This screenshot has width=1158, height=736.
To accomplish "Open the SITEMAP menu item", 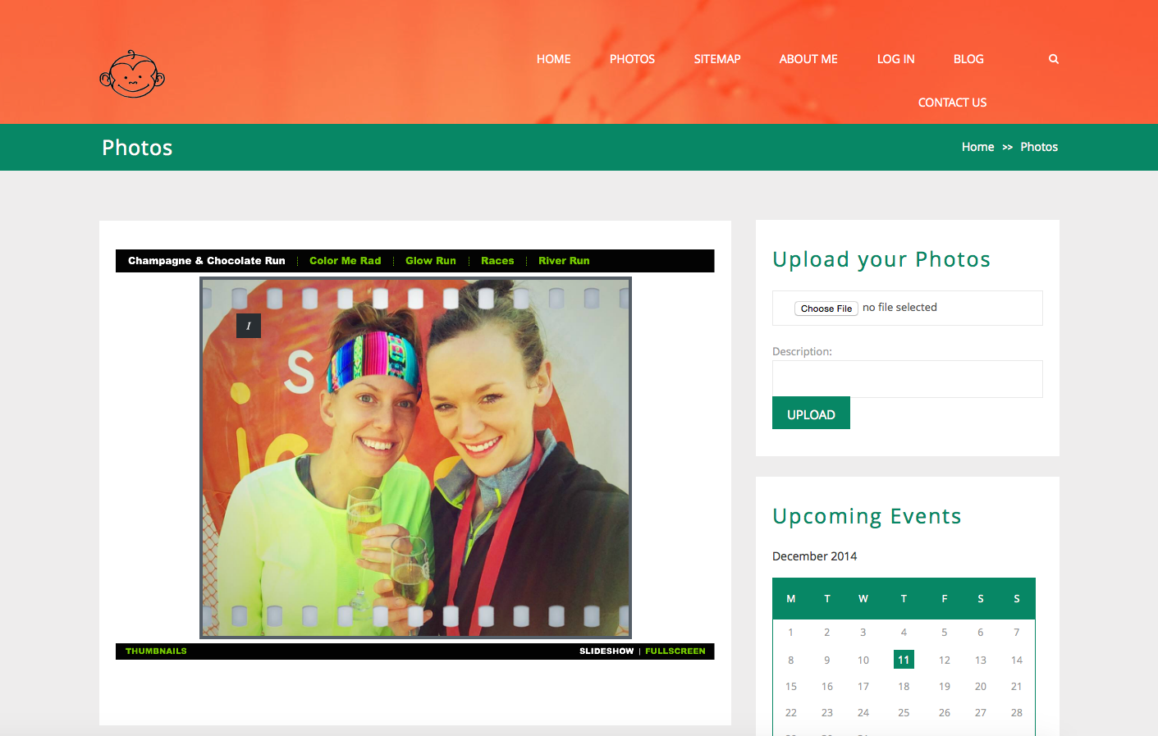I will 717,59.
